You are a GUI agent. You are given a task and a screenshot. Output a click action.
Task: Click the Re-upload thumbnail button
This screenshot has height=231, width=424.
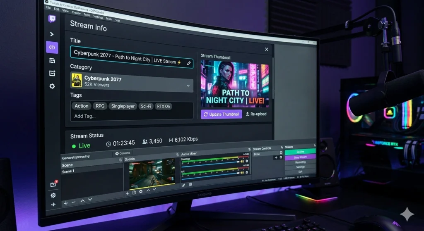click(x=256, y=114)
